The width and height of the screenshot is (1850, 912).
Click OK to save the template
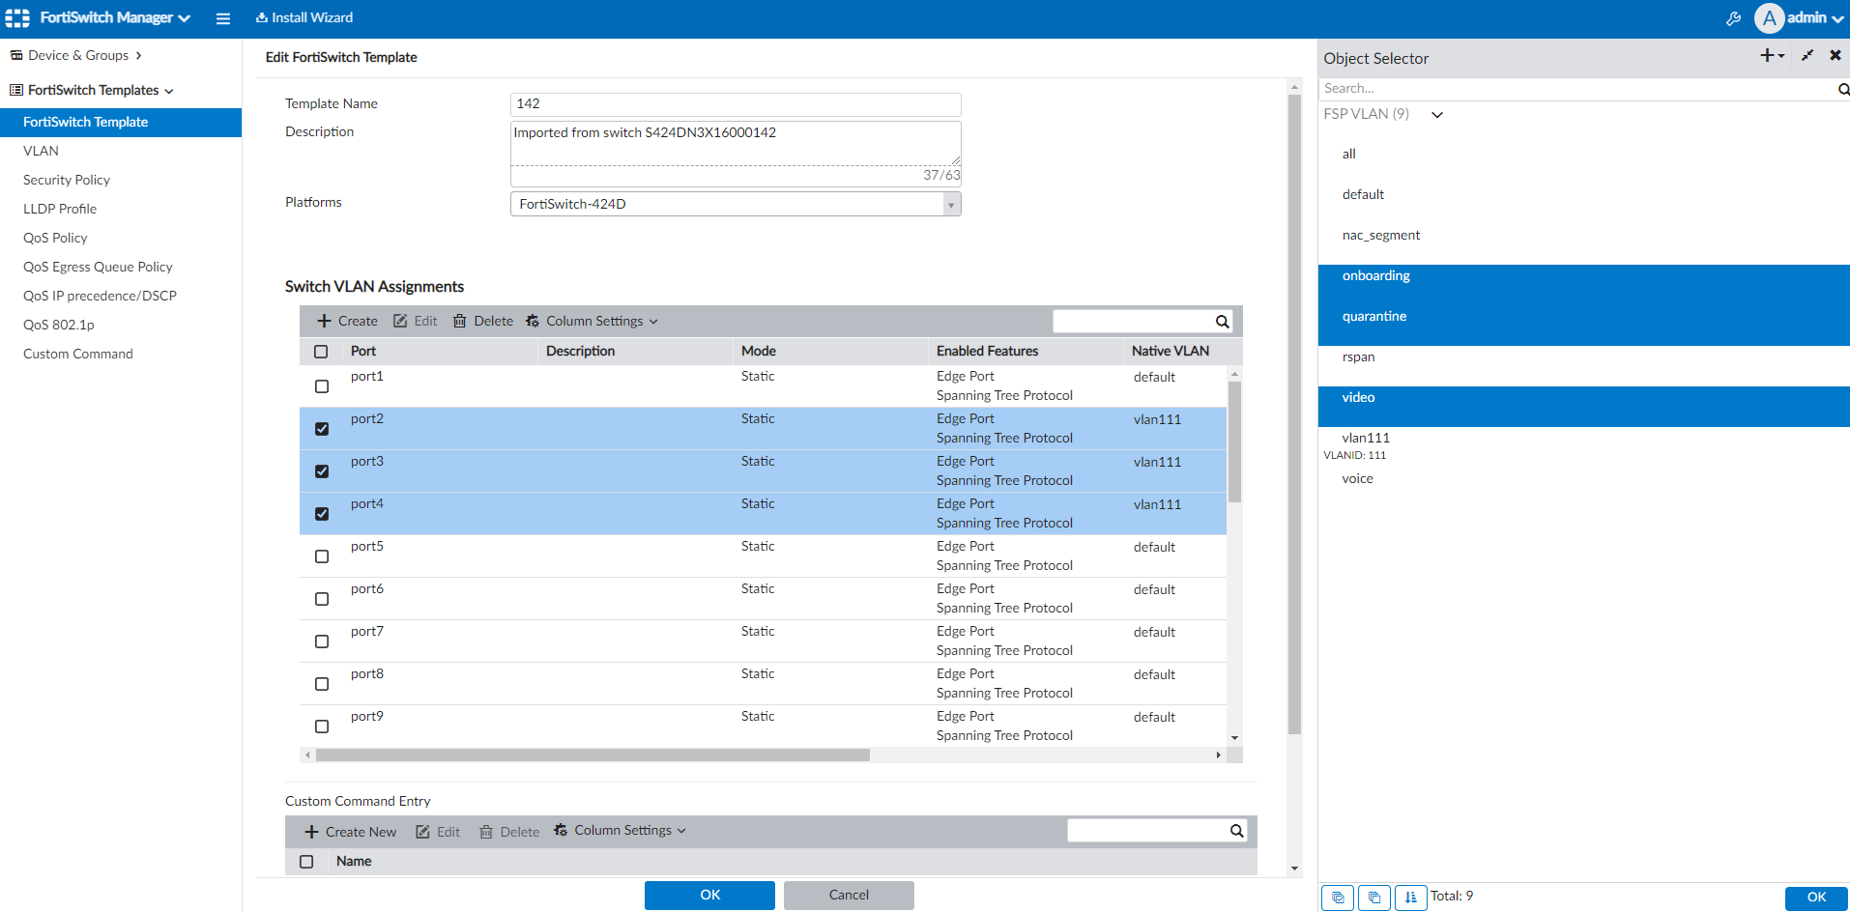point(709,896)
